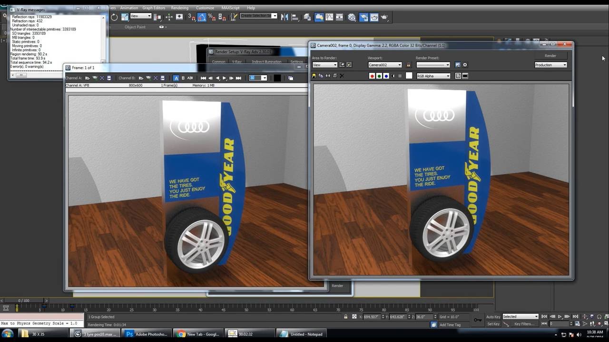609x342 pixels.
Task: Select the Rotate tool in main toolbar
Action: click(114, 17)
